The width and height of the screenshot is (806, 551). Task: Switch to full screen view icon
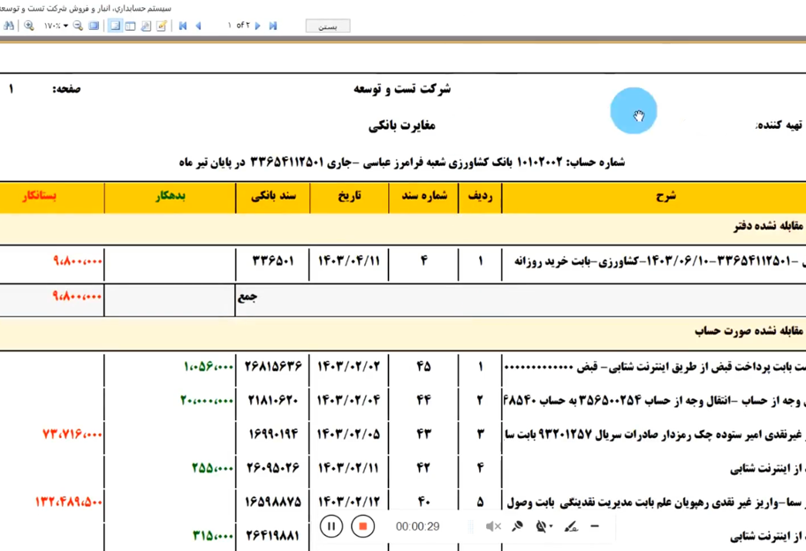[94, 26]
